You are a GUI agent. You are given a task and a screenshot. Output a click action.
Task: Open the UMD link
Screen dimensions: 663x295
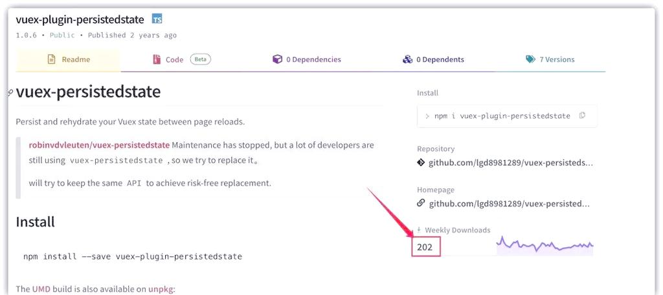click(x=41, y=289)
